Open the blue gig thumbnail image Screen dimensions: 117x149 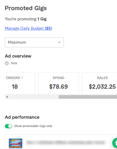(x=16, y=143)
